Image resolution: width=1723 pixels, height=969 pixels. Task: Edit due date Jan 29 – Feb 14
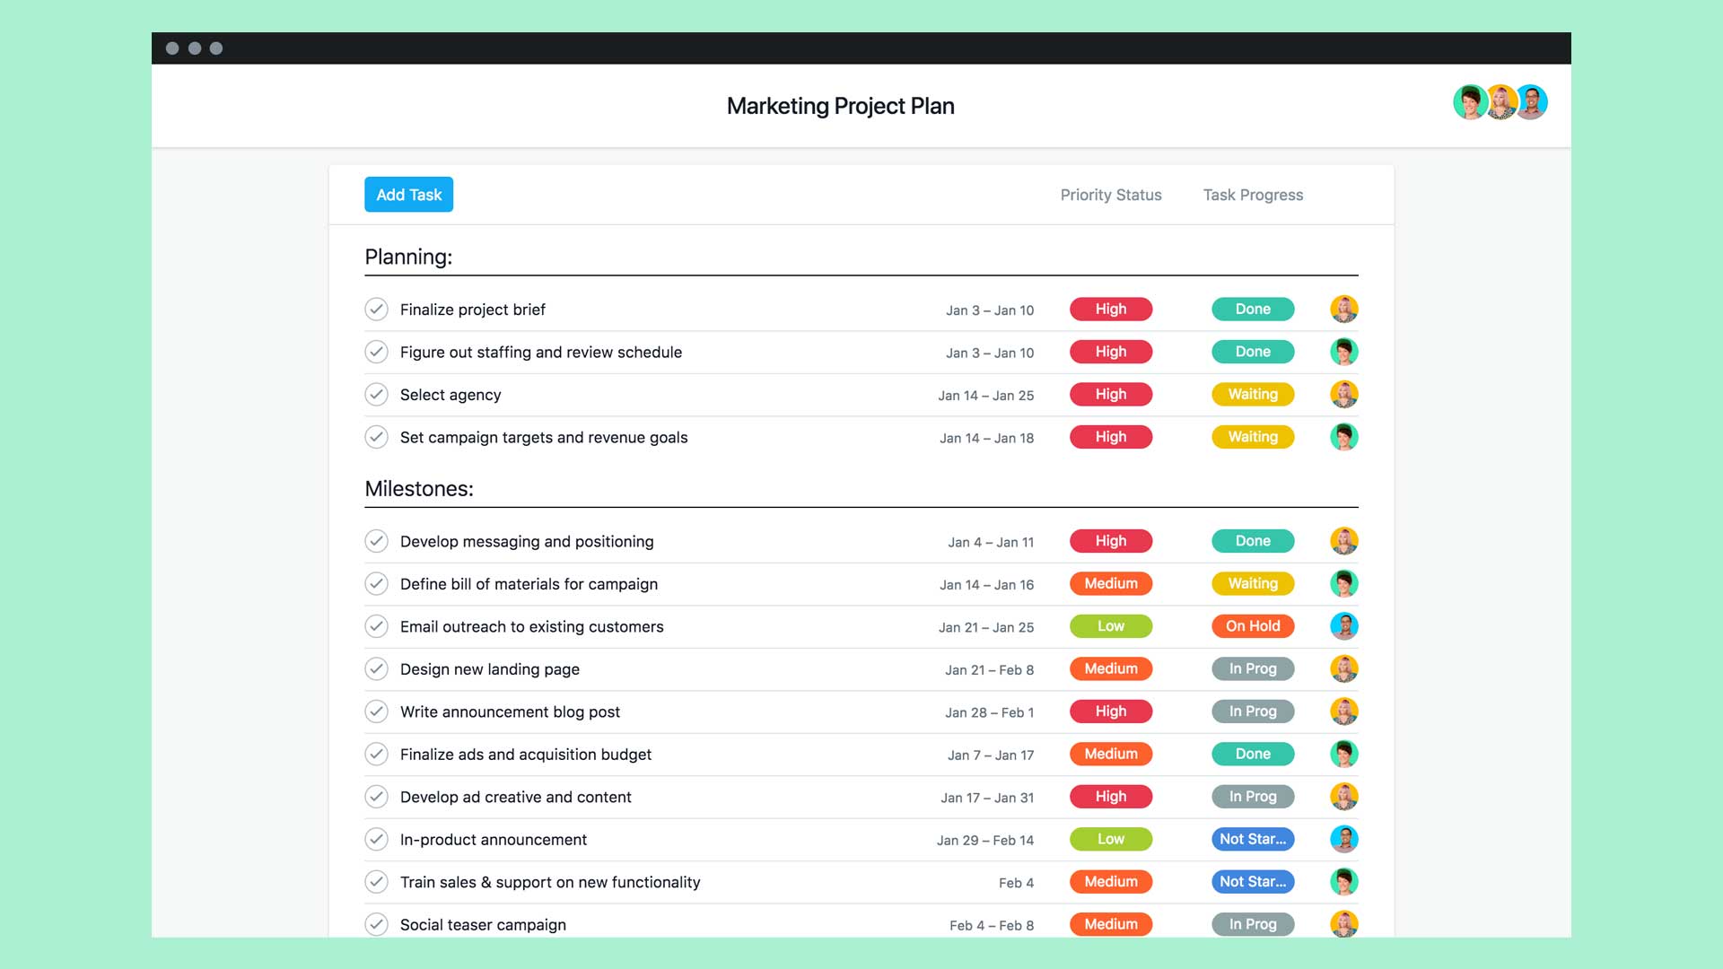[x=985, y=841]
